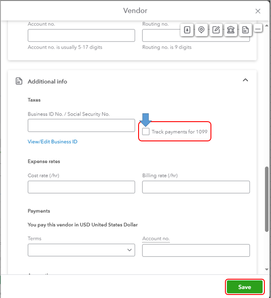Click the document icon beside Additional info heading
Screen dimensions: 271x298
point(19,81)
